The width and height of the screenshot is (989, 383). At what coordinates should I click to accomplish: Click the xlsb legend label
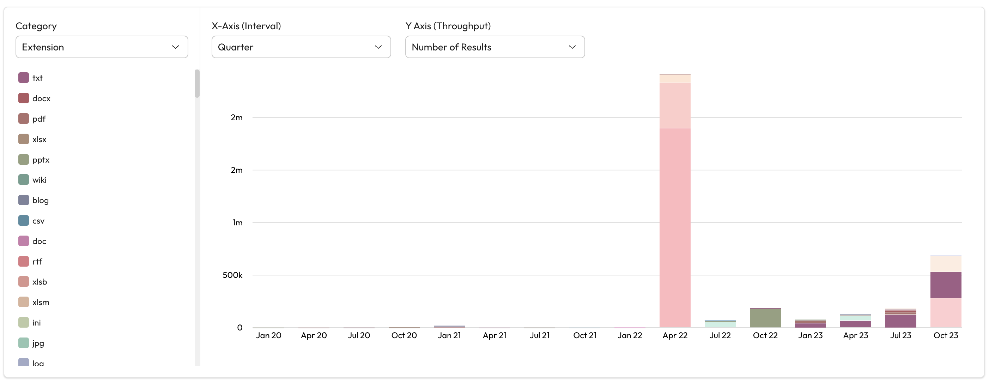[40, 282]
